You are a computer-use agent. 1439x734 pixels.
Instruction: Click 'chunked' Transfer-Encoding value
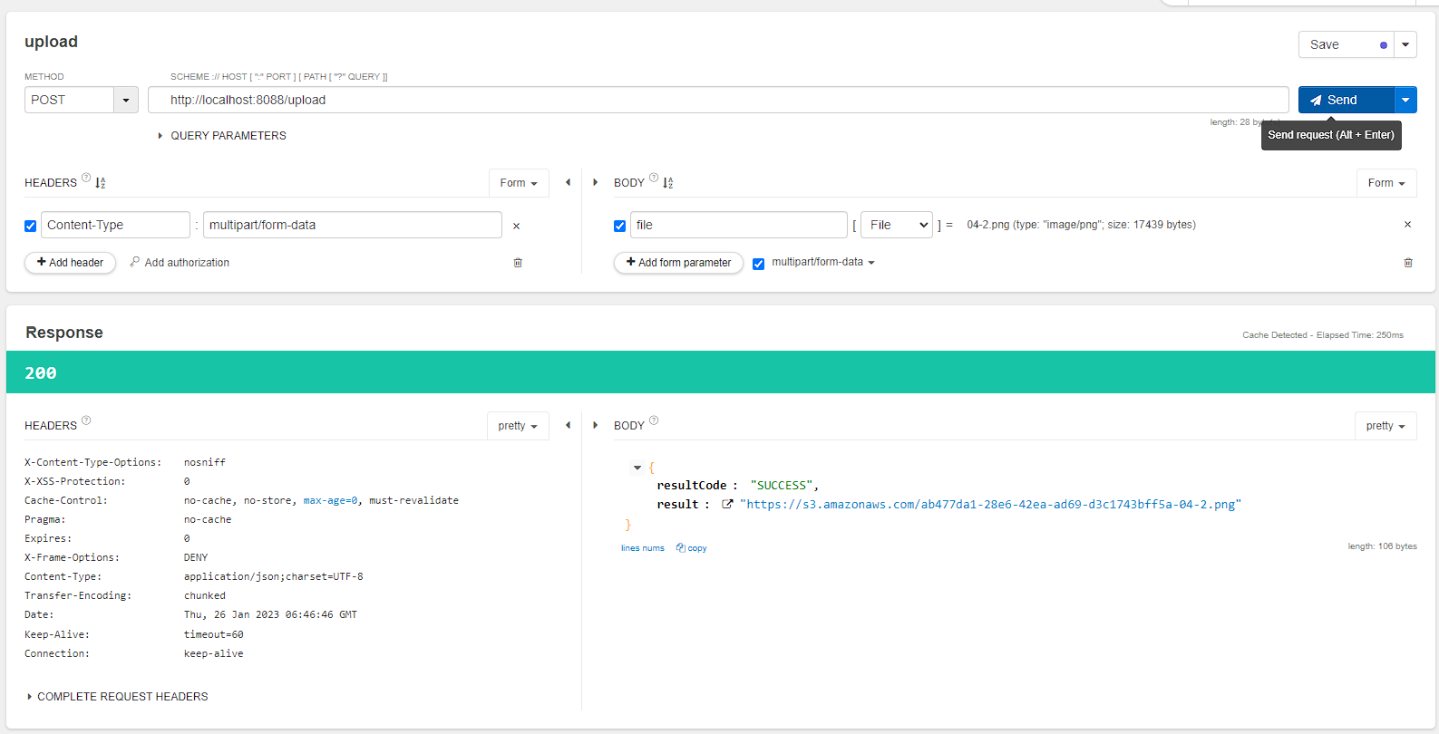(205, 595)
